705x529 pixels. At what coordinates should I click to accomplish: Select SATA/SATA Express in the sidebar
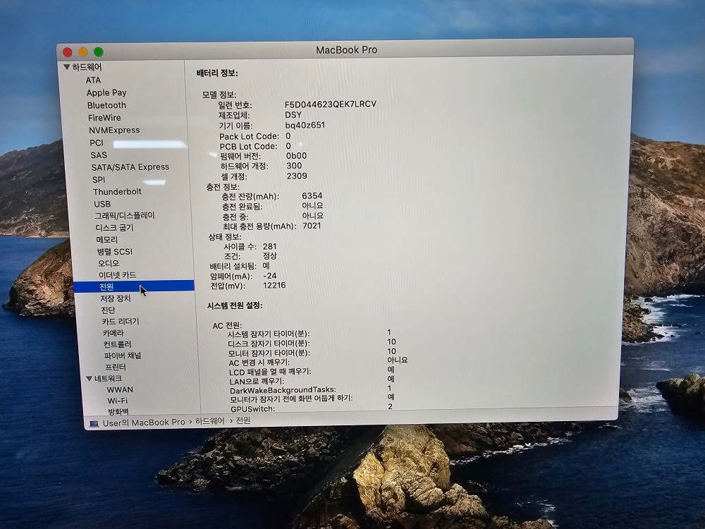(x=129, y=166)
